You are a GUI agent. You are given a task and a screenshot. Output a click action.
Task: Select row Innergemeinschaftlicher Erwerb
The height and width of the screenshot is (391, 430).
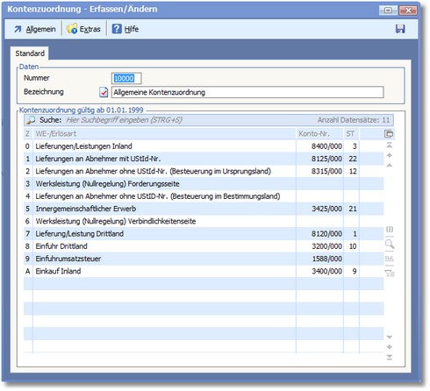(x=204, y=209)
